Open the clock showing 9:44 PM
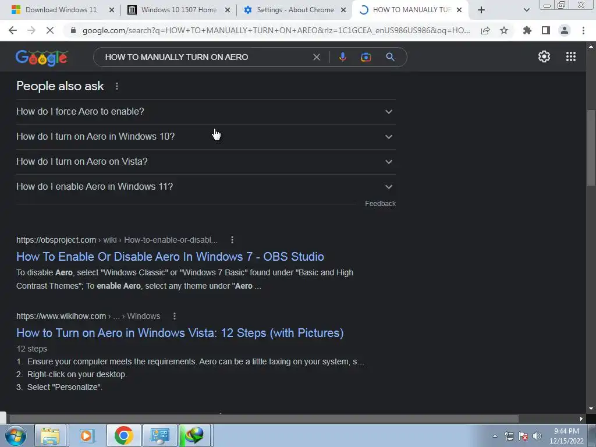 (566, 436)
